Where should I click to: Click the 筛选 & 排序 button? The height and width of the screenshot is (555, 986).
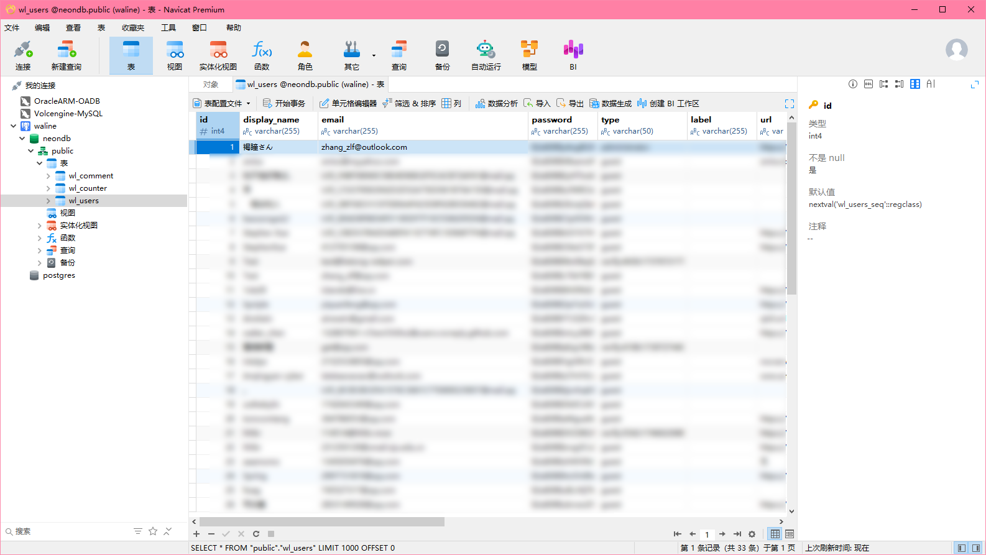click(x=409, y=104)
